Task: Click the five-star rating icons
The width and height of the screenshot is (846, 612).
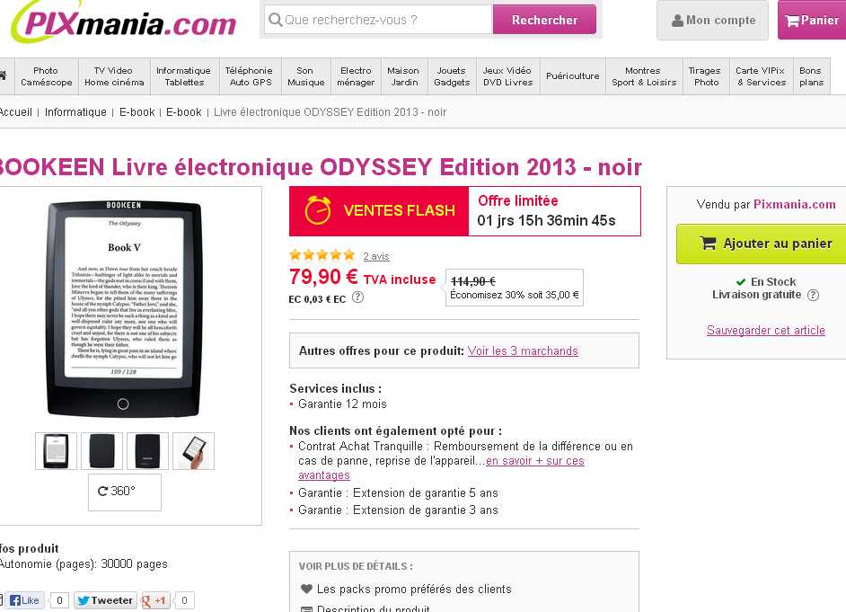Action: pyautogui.click(x=322, y=255)
